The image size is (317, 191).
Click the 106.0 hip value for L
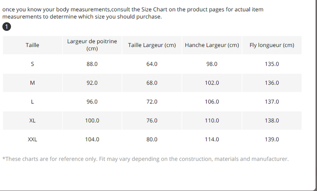pos(212,102)
